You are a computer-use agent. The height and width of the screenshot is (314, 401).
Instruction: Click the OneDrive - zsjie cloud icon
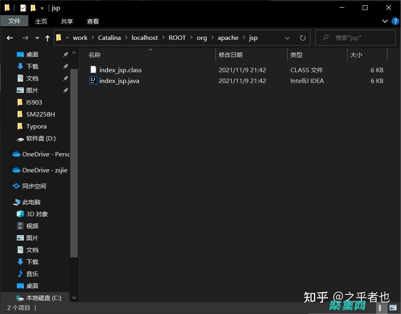[x=16, y=170]
